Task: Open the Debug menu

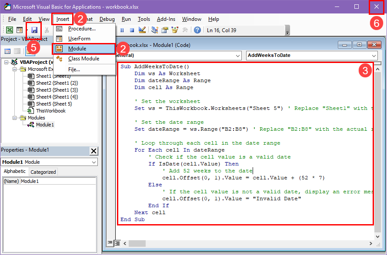Action: point(107,19)
